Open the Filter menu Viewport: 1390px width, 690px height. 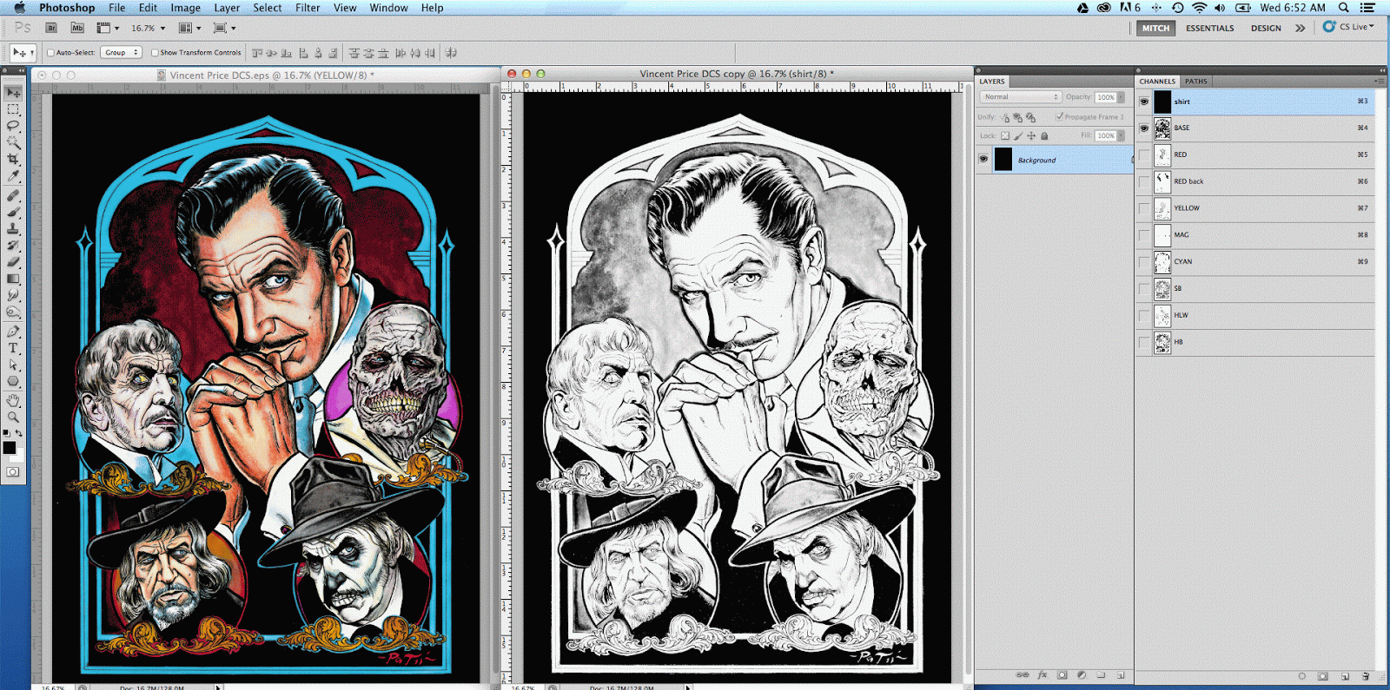pyautogui.click(x=308, y=8)
